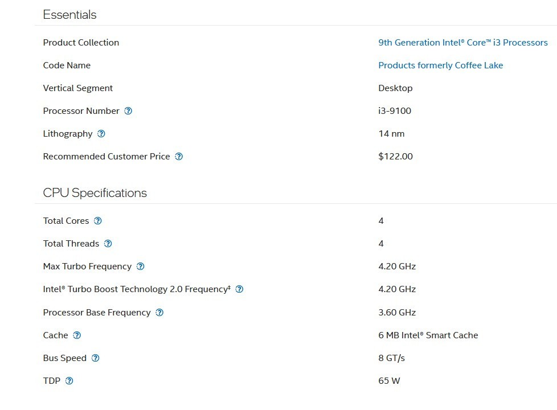Click the Vertical Segment label
This screenshot has width=557, height=410.
(78, 88)
